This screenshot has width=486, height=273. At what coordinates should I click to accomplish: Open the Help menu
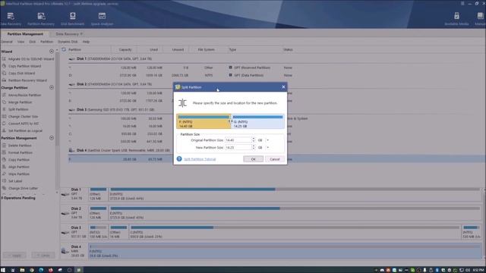point(86,42)
